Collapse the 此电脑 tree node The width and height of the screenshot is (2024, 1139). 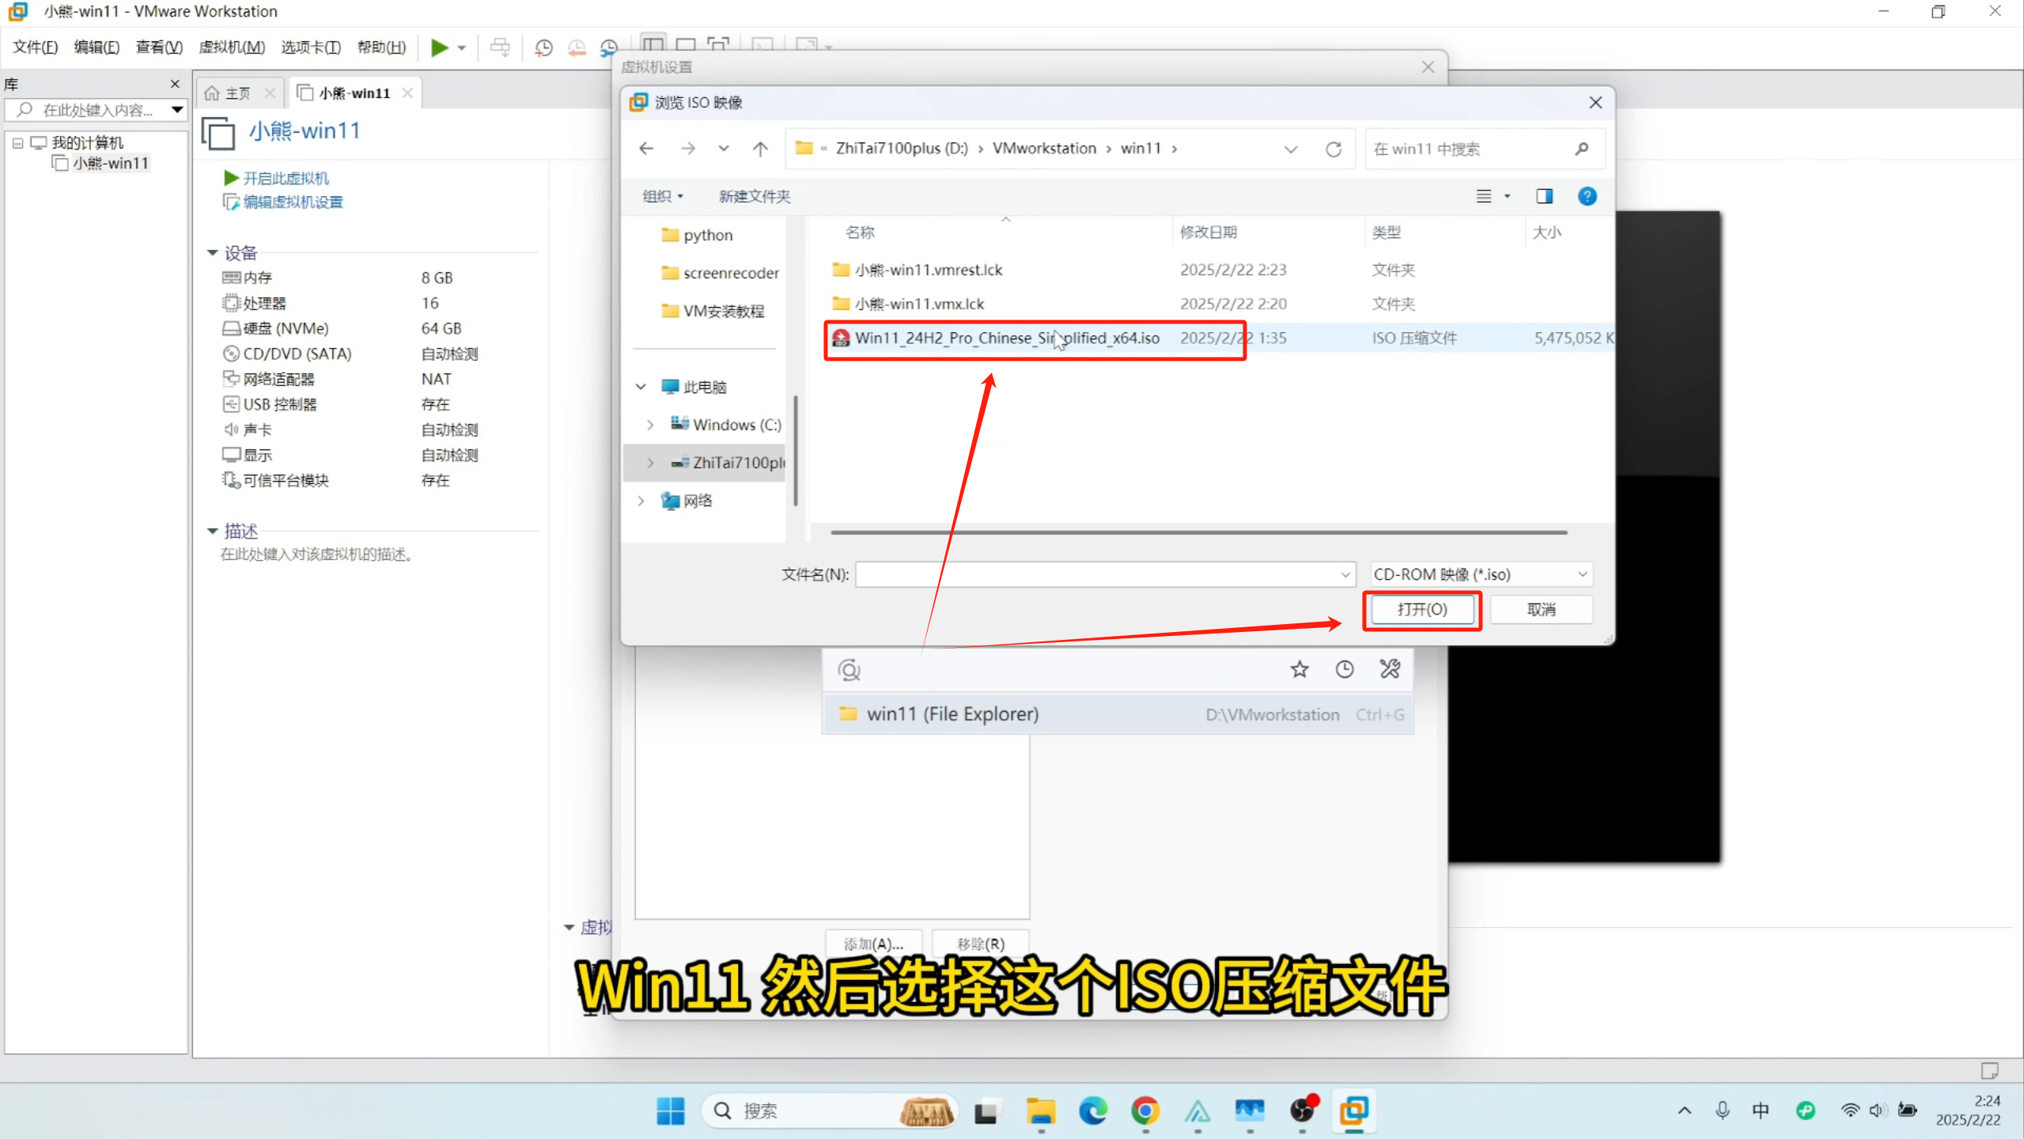coord(641,387)
